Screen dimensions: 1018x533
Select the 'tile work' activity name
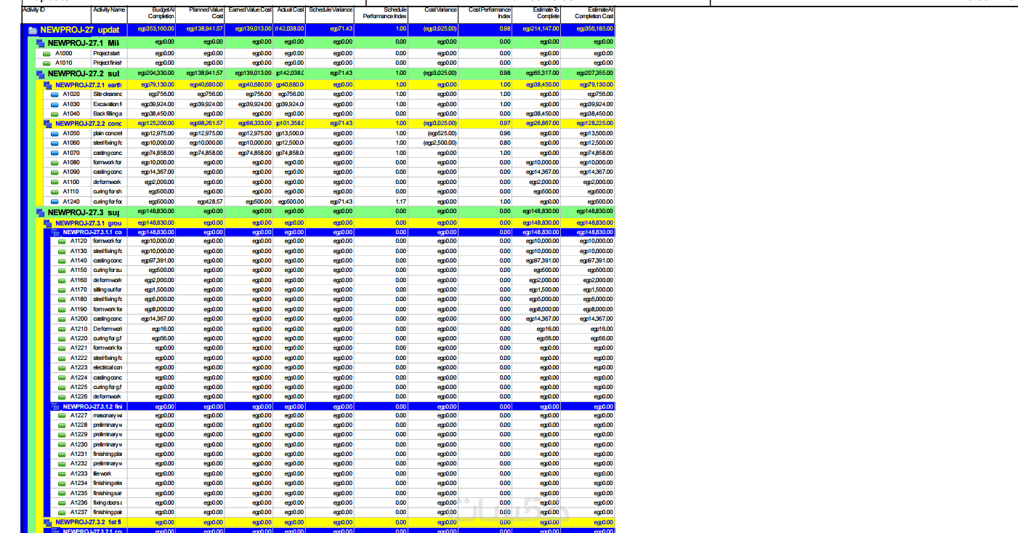(x=102, y=474)
